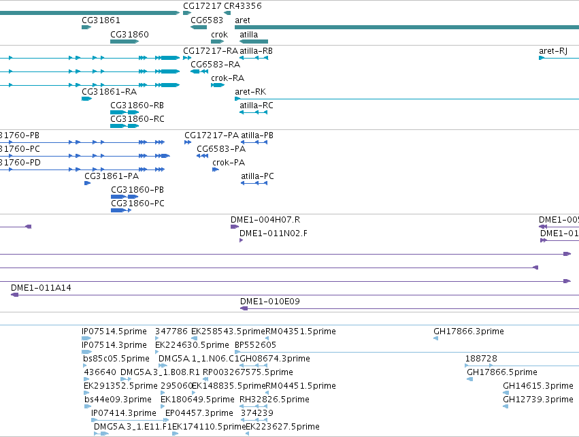This screenshot has height=437, width=579.
Task: Click the IP07514.3prime EST label
Action: pyautogui.click(x=114, y=345)
